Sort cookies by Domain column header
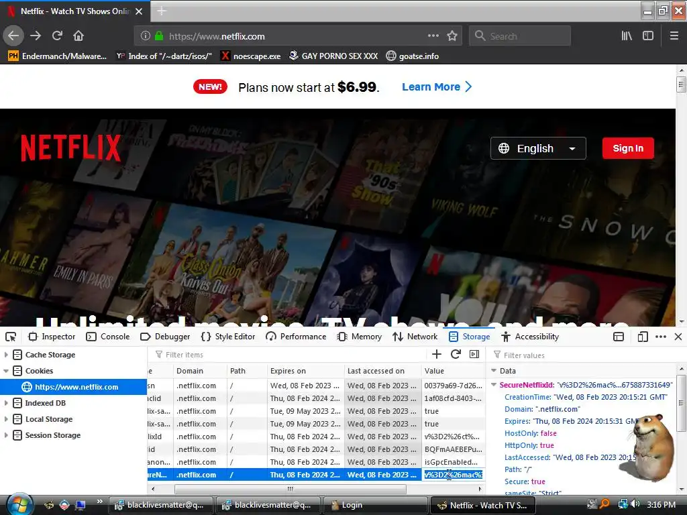 [200, 371]
